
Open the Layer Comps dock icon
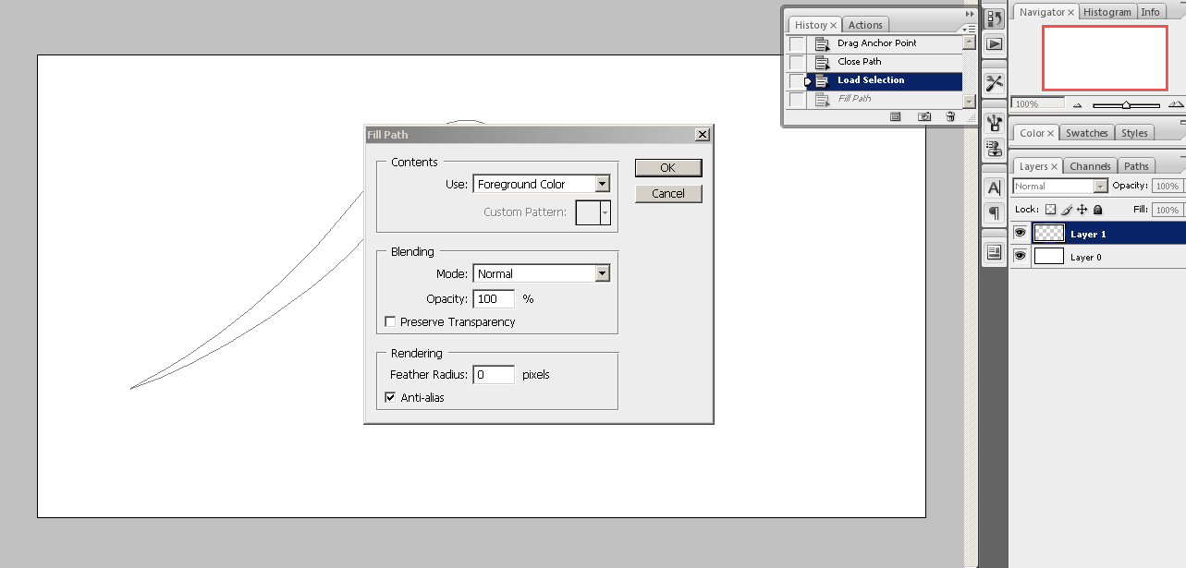coord(995,252)
